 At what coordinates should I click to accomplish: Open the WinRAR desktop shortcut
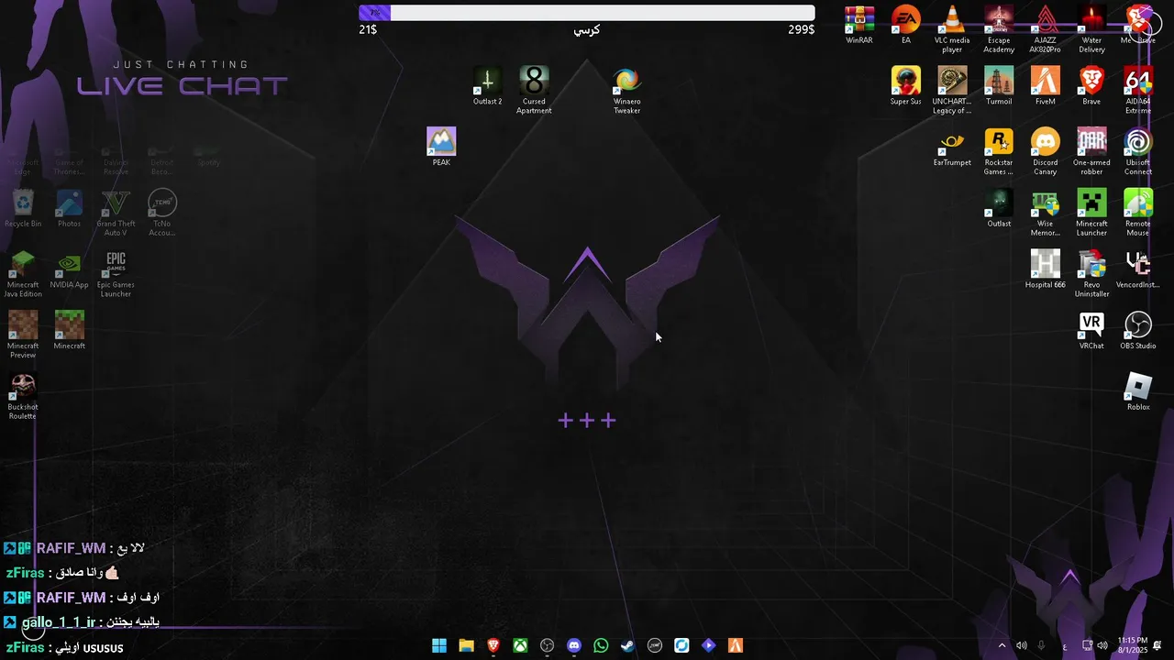point(859,25)
